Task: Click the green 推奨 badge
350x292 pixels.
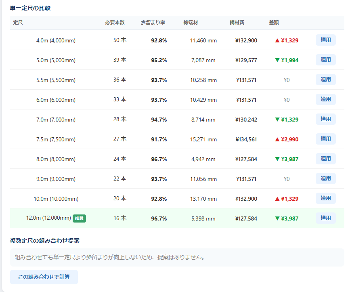Action: pyautogui.click(x=80, y=218)
